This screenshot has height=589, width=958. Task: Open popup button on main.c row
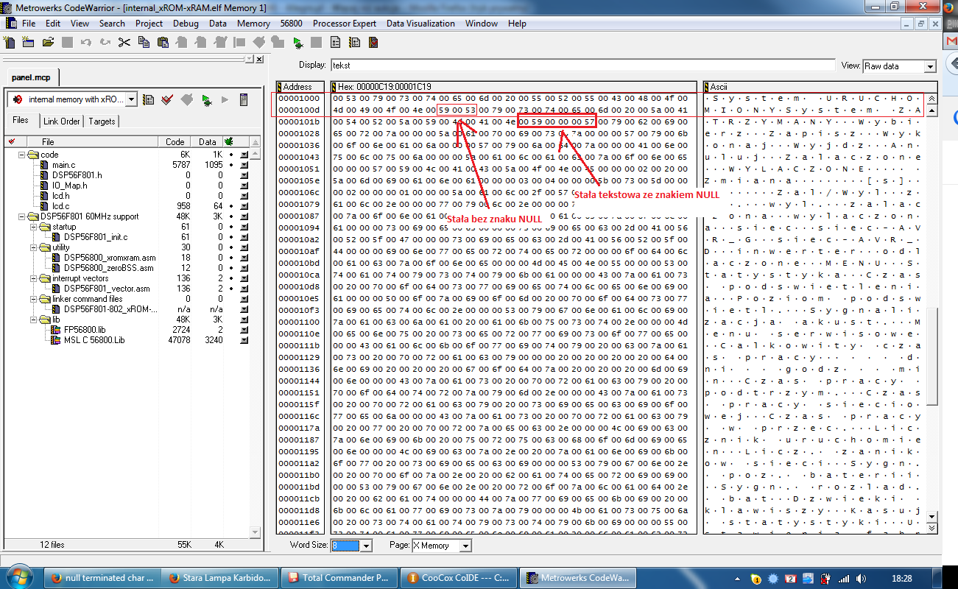coord(244,165)
